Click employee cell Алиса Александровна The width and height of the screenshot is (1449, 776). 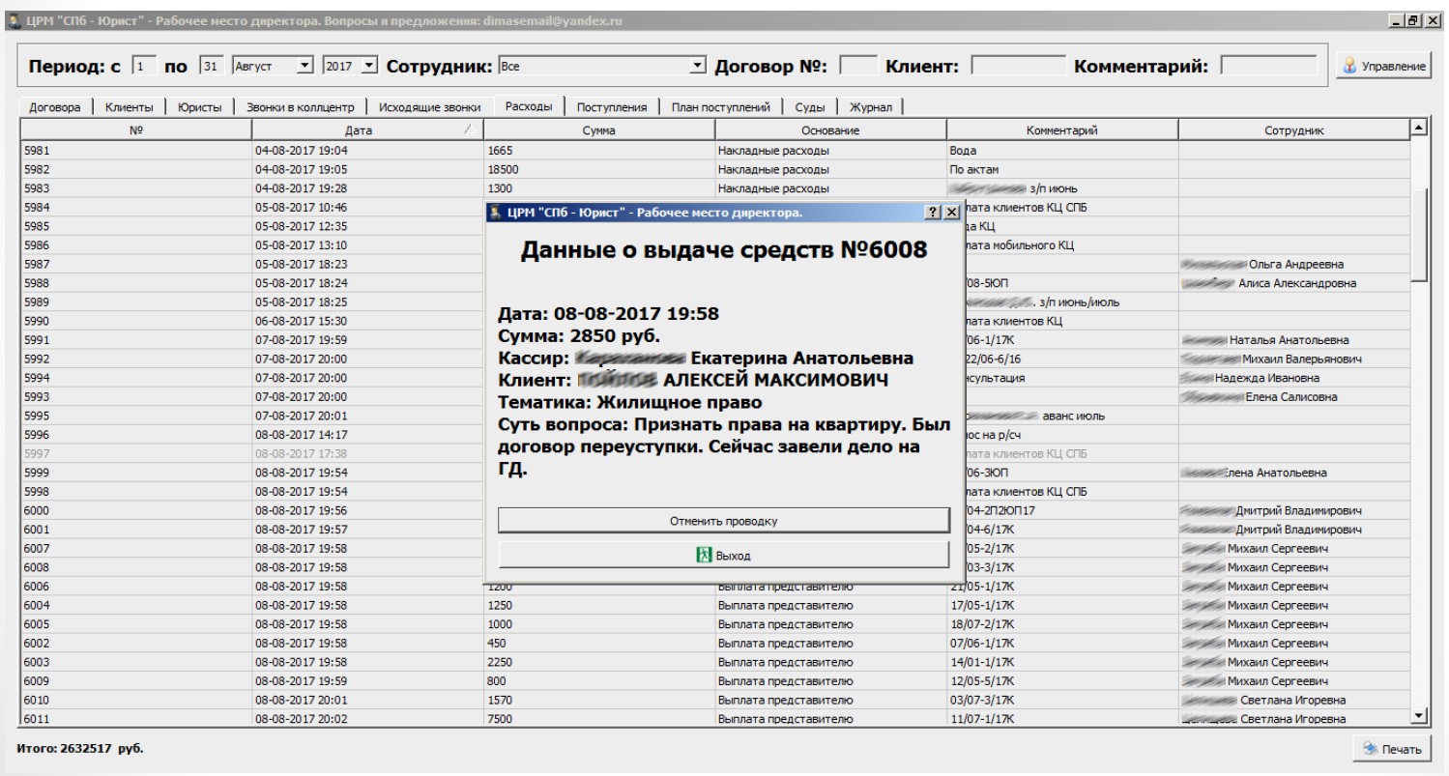pos(1294,282)
